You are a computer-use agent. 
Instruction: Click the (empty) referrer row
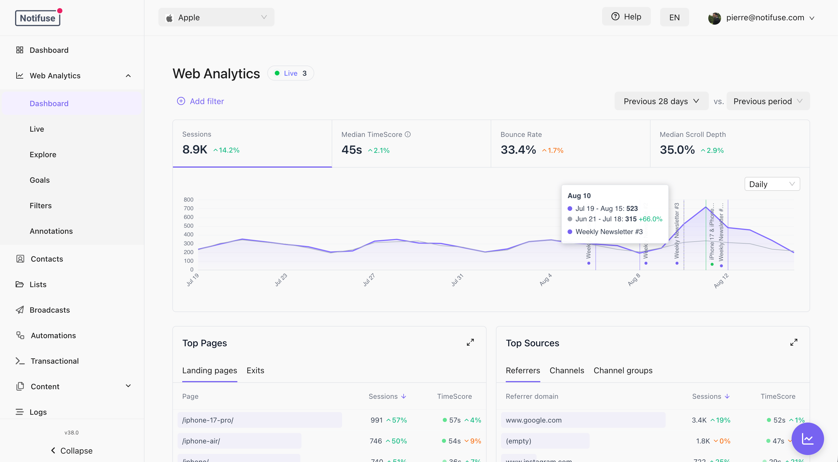click(x=653, y=441)
